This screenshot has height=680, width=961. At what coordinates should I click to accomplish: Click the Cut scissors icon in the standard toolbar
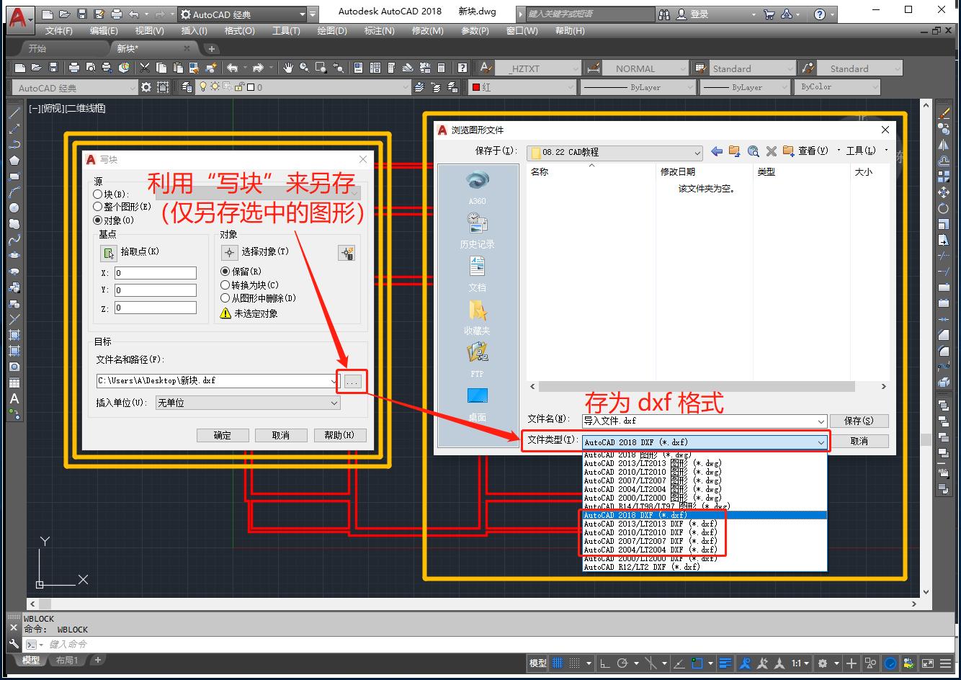coord(145,68)
